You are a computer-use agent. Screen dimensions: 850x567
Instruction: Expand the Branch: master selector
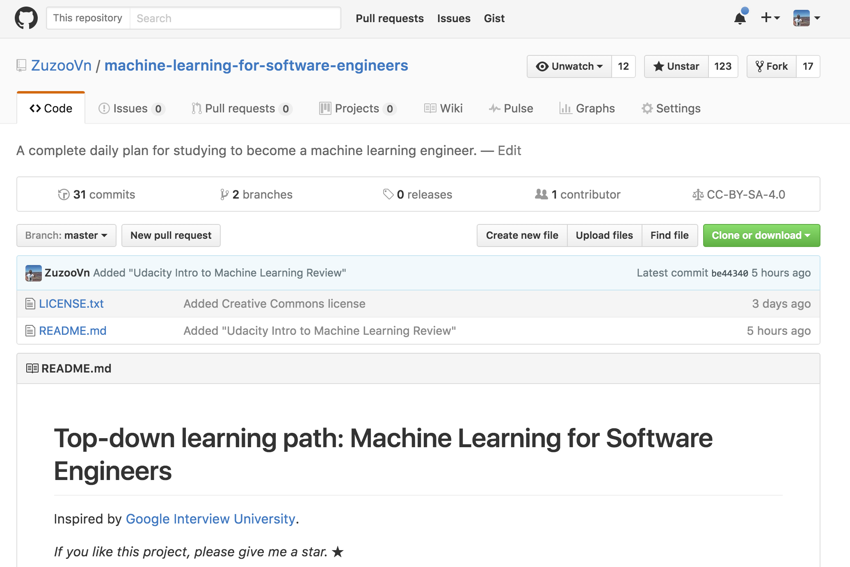tap(66, 235)
